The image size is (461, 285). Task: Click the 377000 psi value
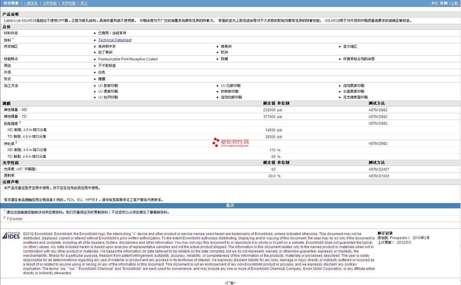click(x=273, y=117)
